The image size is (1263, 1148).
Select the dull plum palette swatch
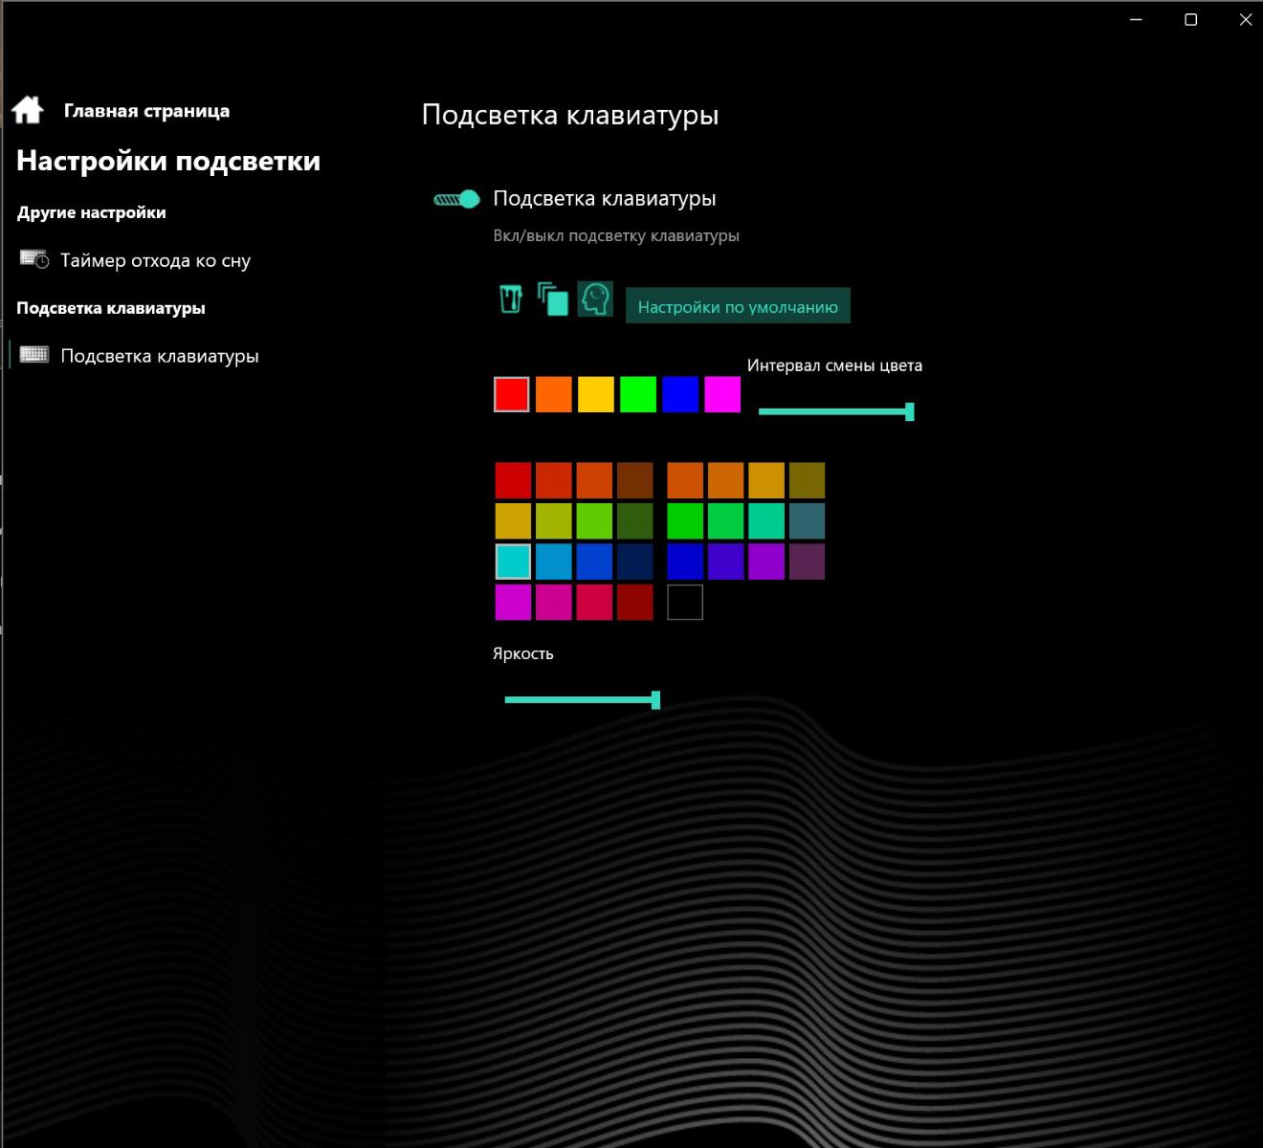pos(807,562)
